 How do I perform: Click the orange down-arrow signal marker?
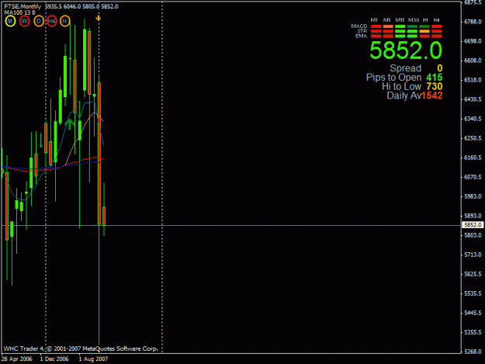tap(99, 19)
